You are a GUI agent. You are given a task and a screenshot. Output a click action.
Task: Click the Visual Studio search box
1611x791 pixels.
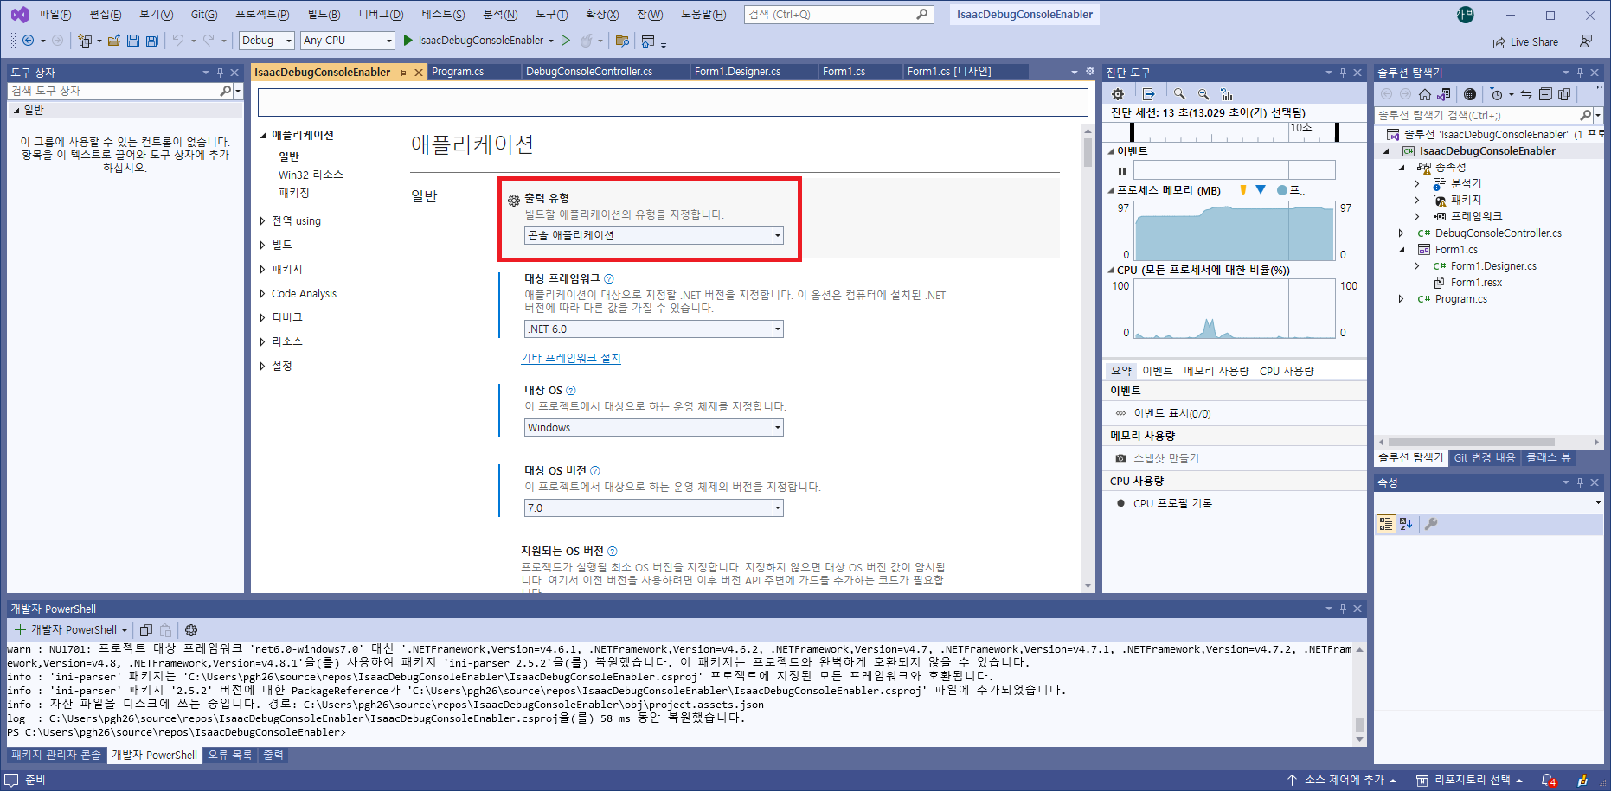838,15
